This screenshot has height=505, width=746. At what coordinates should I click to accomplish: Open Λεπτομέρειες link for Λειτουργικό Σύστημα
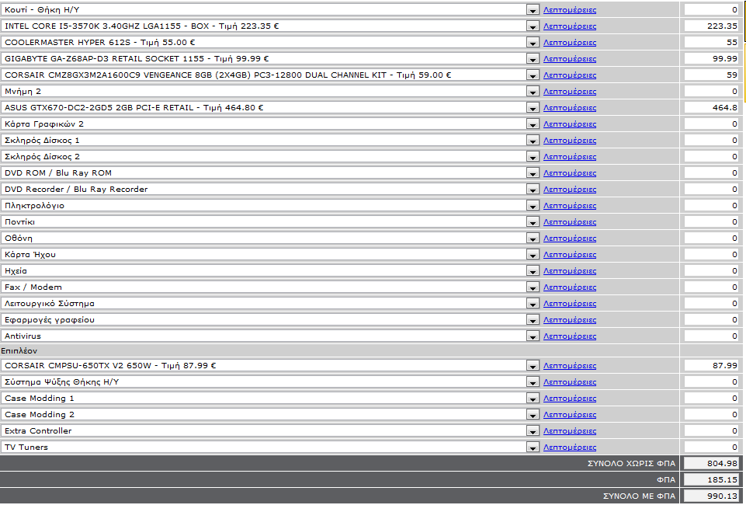click(570, 304)
